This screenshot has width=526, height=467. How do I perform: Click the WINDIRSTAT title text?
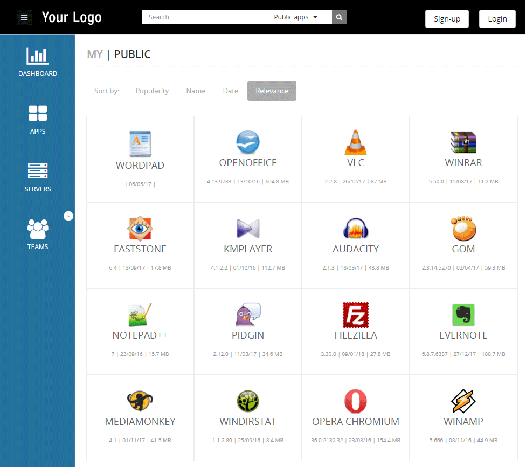(x=248, y=421)
